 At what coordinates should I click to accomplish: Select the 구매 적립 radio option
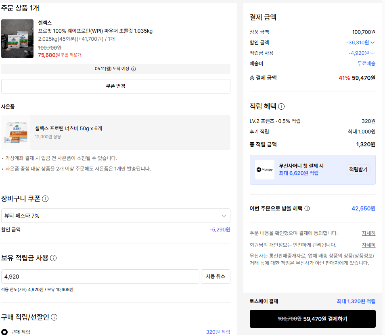click(5, 332)
